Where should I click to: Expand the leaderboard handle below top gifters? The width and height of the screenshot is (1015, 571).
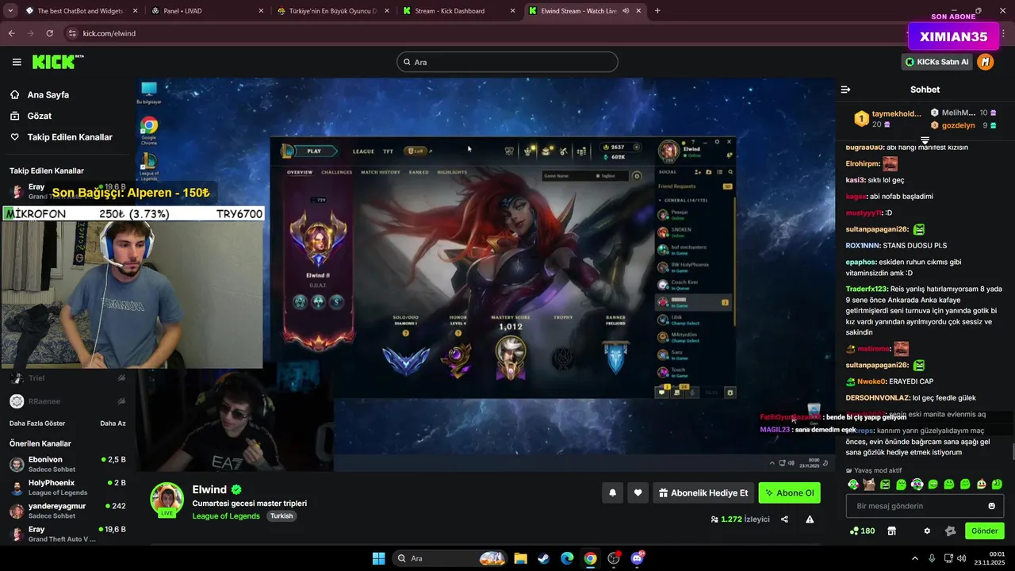pos(925,140)
